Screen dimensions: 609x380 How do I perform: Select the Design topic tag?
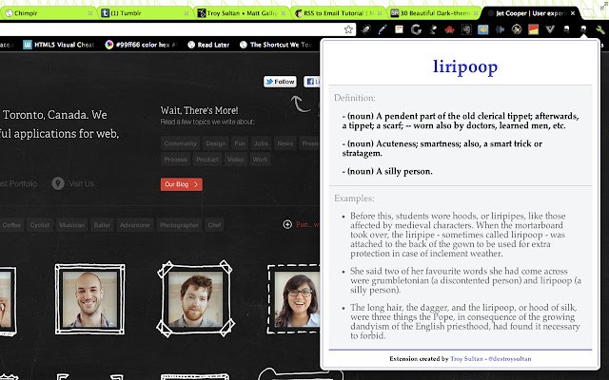pos(216,143)
